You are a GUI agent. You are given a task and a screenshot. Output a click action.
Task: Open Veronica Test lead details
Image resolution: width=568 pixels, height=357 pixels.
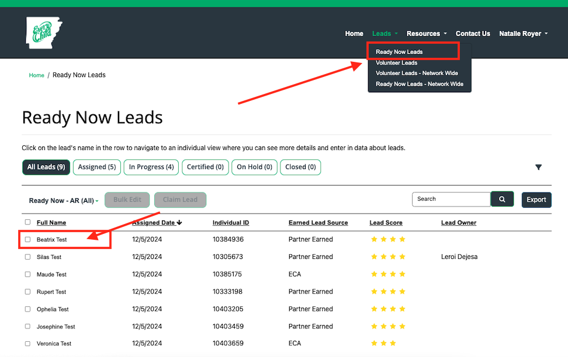click(x=54, y=344)
